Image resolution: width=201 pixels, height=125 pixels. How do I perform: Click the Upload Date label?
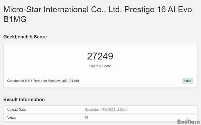pyautogui.click(x=16, y=110)
